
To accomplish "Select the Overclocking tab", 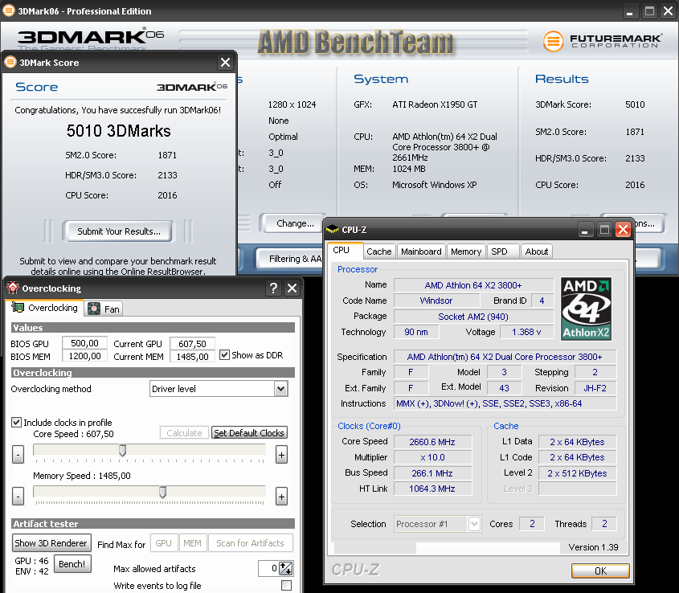I will pyautogui.click(x=45, y=308).
